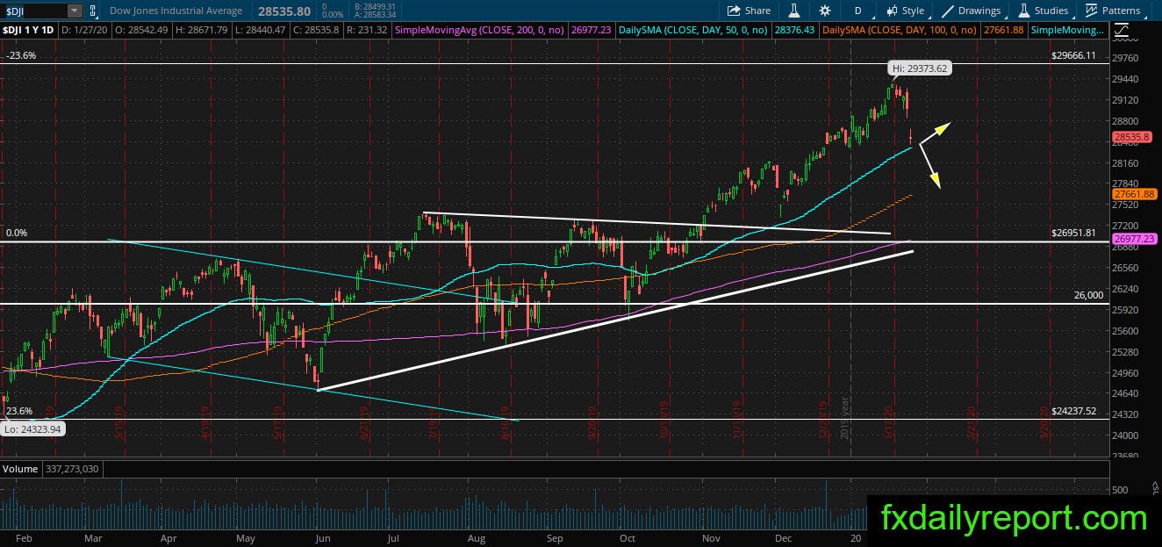This screenshot has width=1162, height=547.
Task: Open the Studies menu
Action: click(x=1044, y=11)
